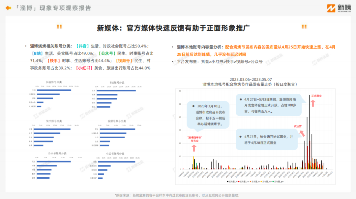356x199 pixels.
Task: Click the 时事 bar in the 快手账号分类 chart
Action: pos(52,129)
